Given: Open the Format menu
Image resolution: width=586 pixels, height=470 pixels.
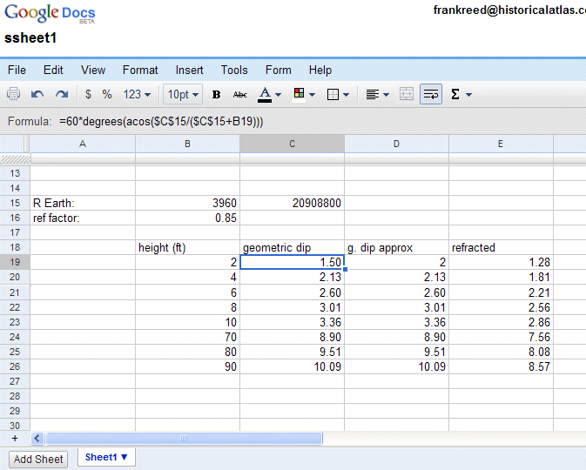Looking at the screenshot, I should (x=140, y=70).
